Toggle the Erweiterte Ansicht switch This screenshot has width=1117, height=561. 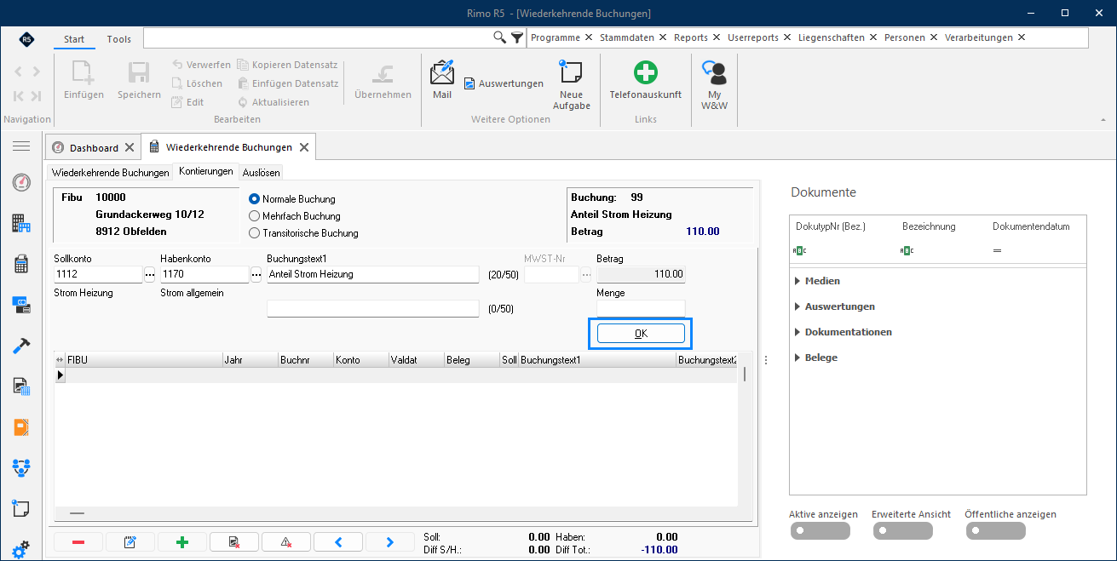(903, 531)
